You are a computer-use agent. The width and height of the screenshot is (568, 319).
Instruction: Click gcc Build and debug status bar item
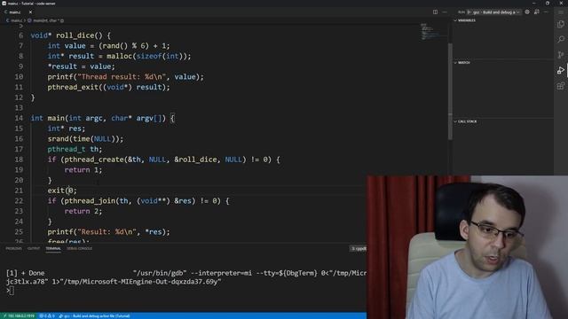94,316
